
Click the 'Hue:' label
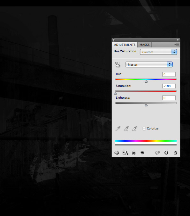[x=119, y=74]
